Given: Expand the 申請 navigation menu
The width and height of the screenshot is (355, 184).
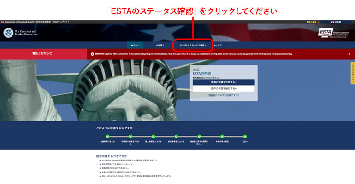Looking at the screenshot, I should point(160,46).
